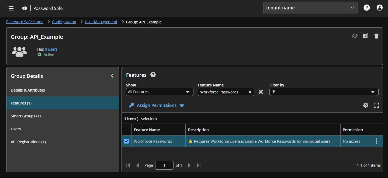Delete the group using the trash icon
Screen dimensions: 388x178
(x=376, y=36)
